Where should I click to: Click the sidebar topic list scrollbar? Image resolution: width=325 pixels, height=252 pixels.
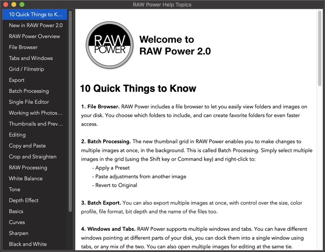(70, 111)
